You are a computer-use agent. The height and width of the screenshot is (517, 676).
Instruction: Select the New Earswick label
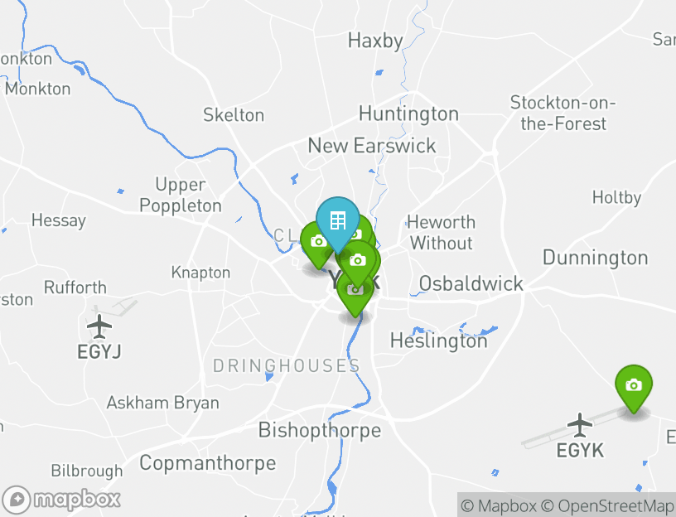pos(372,145)
